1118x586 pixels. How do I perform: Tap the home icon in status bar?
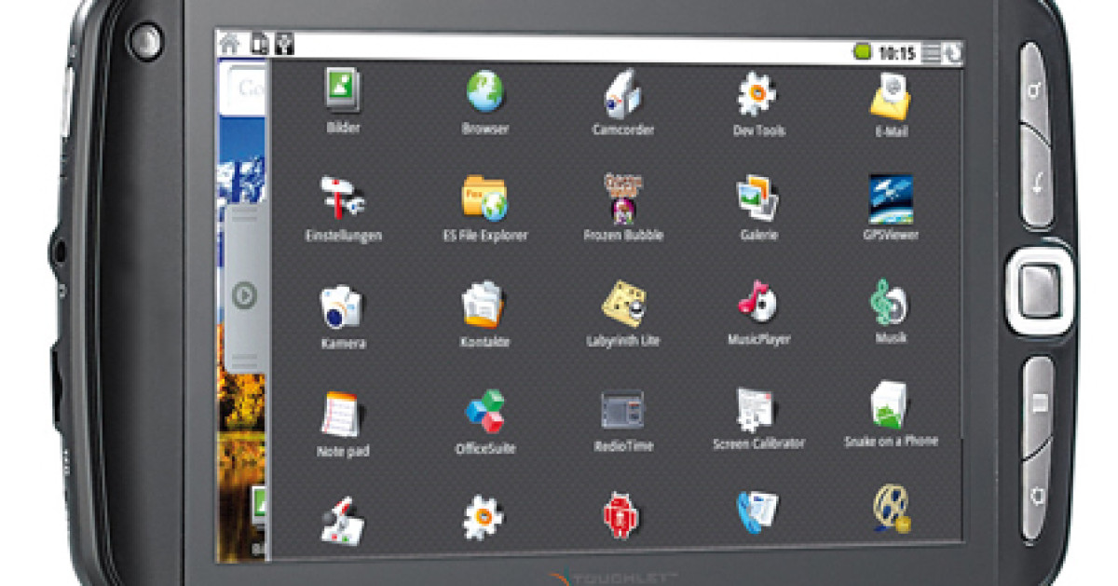pos(229,43)
